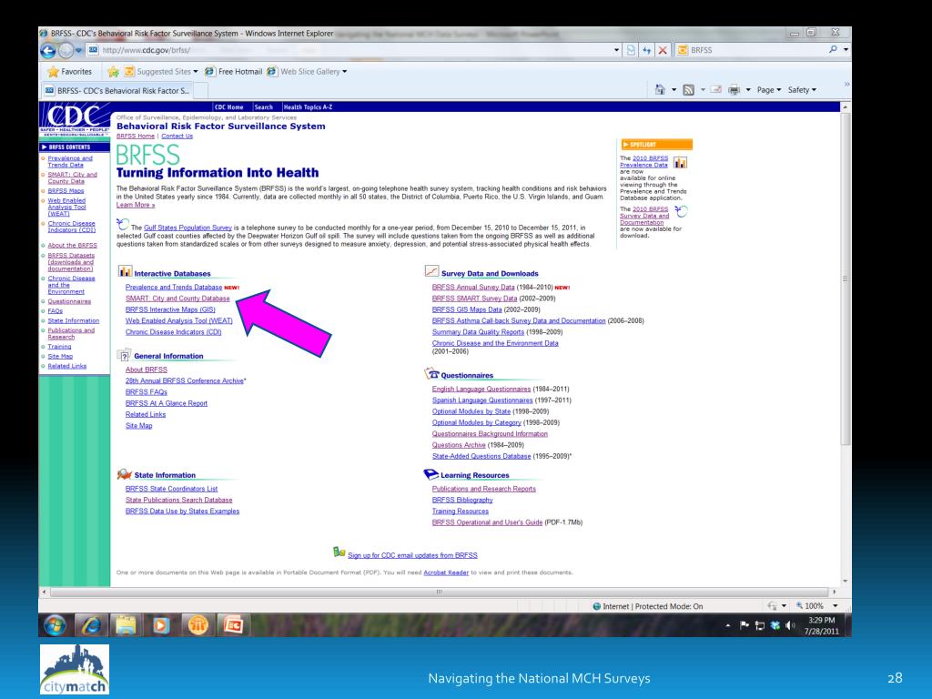Open SMART: City and County Database link
This screenshot has width=932, height=699.
(x=177, y=299)
